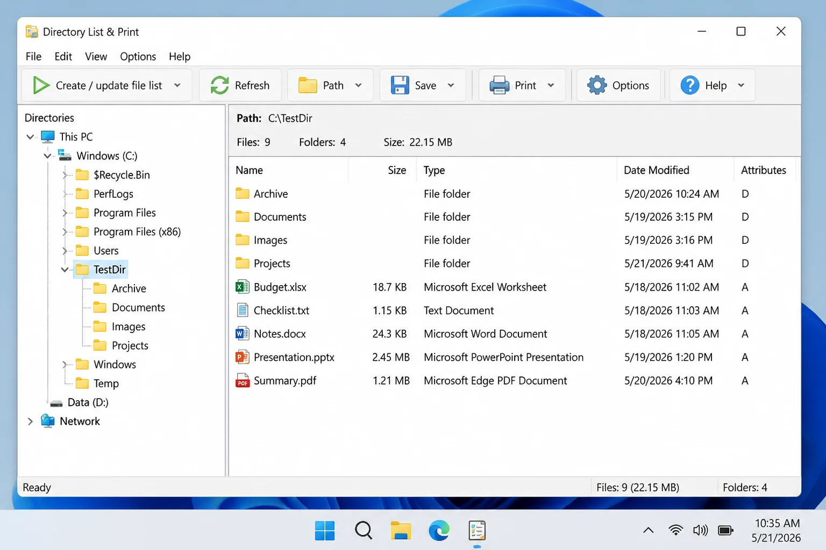The image size is (826, 550).
Task: Click the Wi-Fi tray icon
Action: point(675,531)
